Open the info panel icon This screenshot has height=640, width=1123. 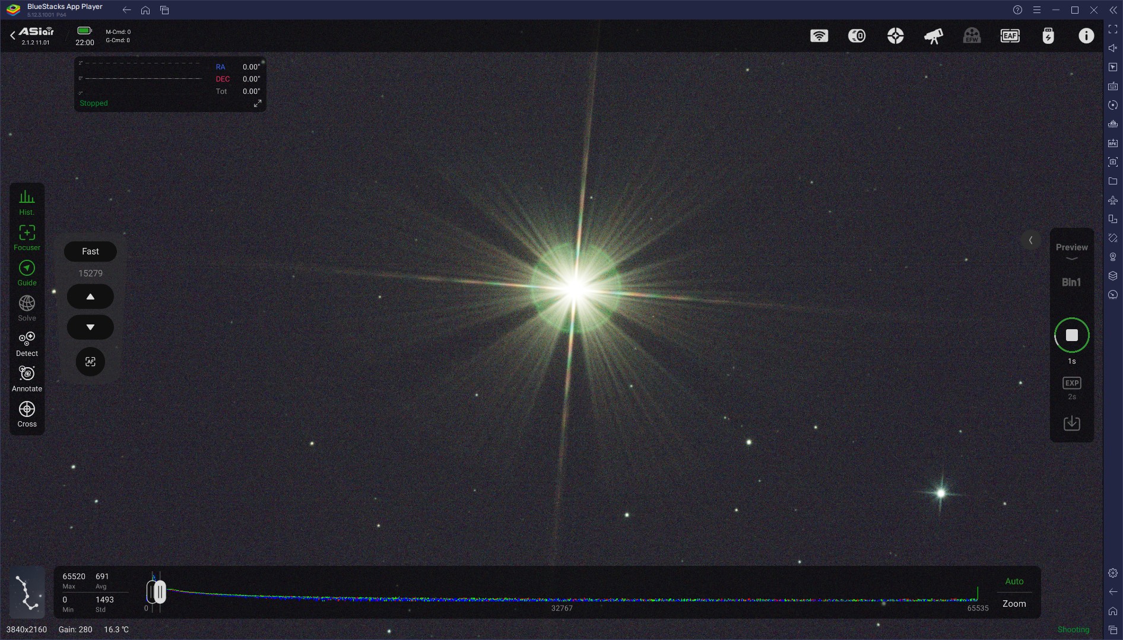[x=1086, y=36]
